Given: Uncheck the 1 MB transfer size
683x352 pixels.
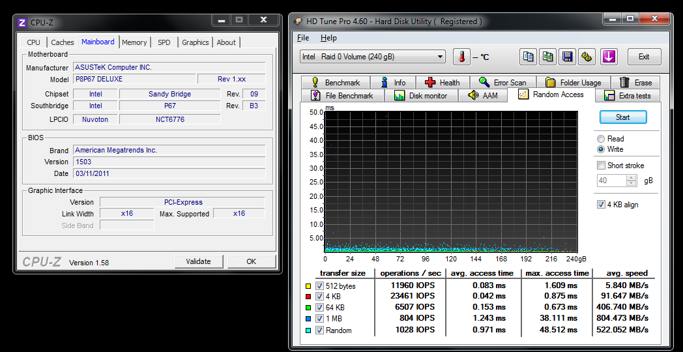Looking at the screenshot, I should pyautogui.click(x=320, y=319).
